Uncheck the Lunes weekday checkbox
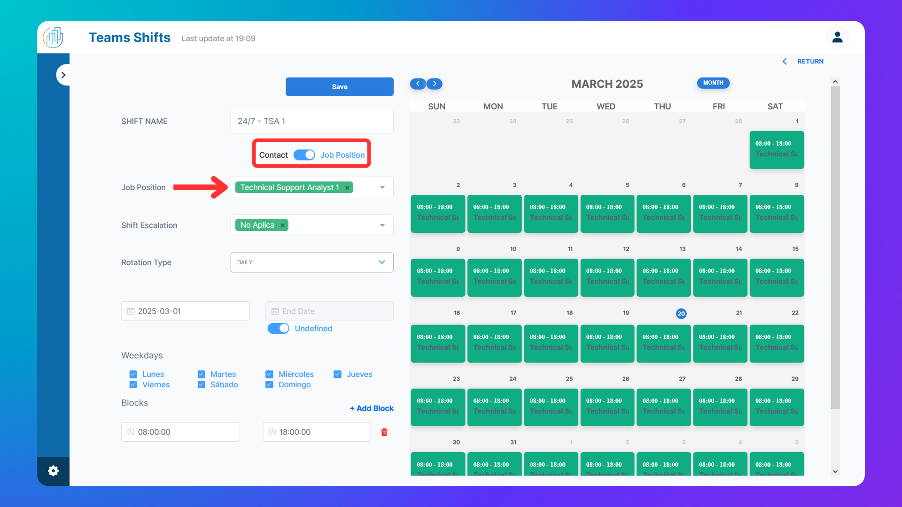Viewport: 902px width, 507px height. [133, 374]
